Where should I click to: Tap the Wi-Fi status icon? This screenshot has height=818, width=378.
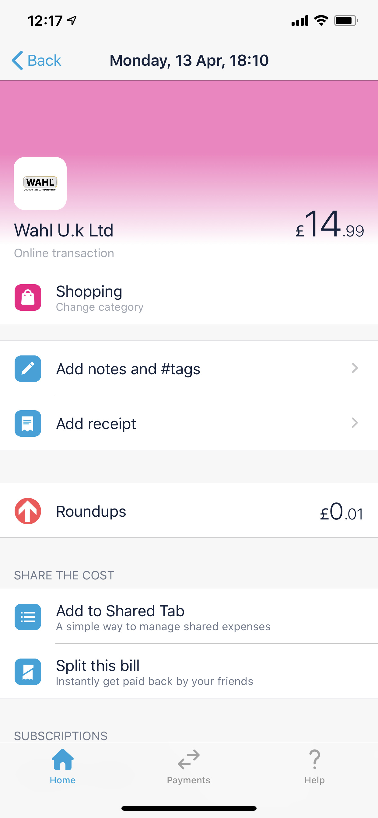click(321, 21)
